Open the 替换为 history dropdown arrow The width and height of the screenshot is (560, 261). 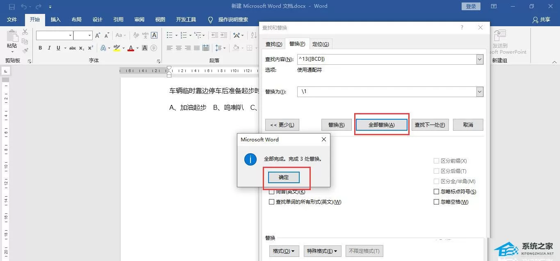[480, 92]
